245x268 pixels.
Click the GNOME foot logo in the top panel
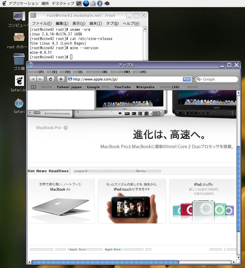click(x=4, y=3)
